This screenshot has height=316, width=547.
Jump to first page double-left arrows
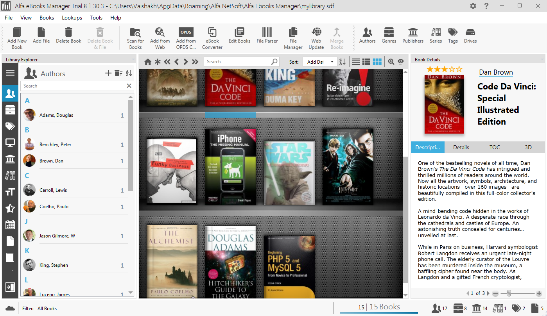point(167,62)
